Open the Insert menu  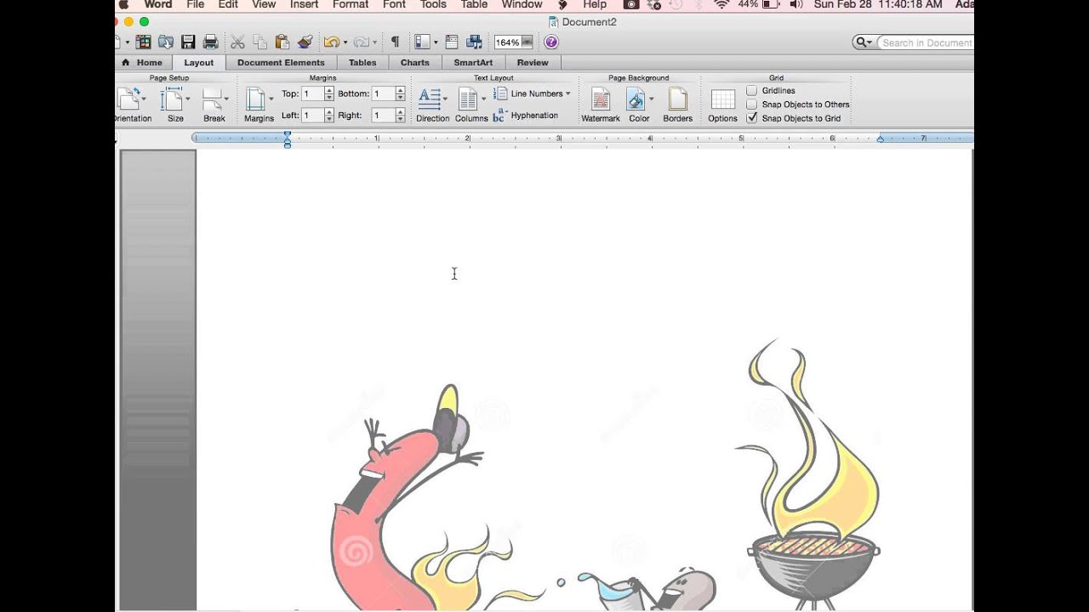(x=305, y=5)
